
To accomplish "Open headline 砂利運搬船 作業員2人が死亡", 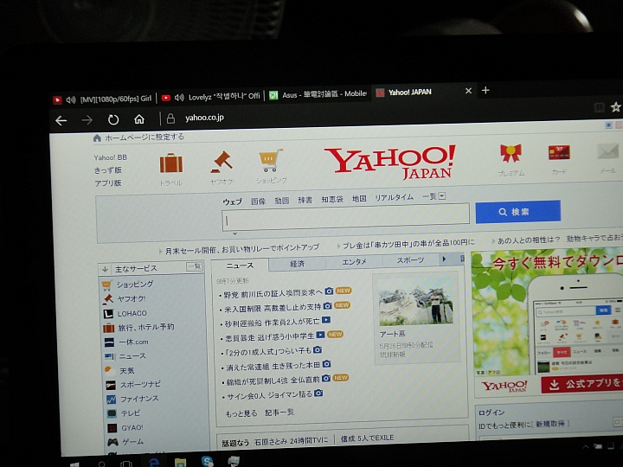I will [x=272, y=322].
